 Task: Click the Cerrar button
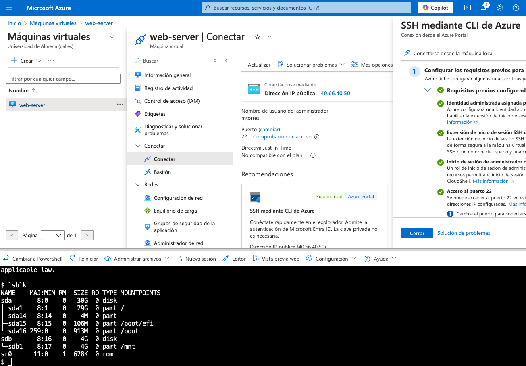click(417, 233)
